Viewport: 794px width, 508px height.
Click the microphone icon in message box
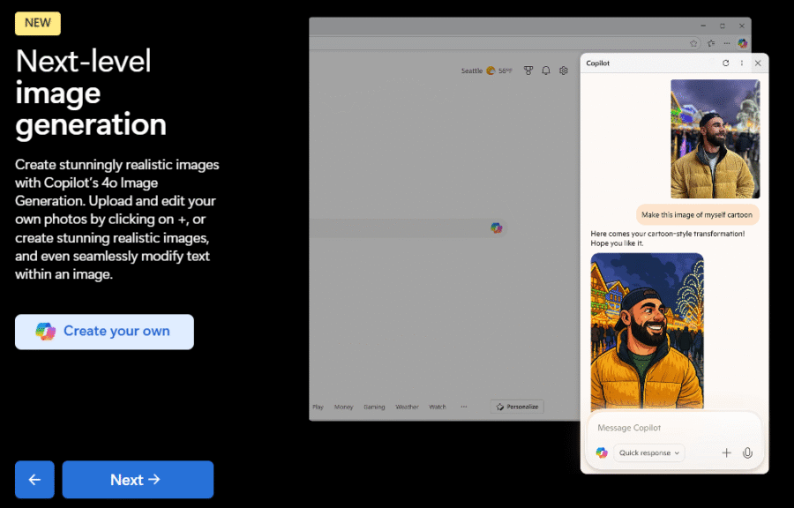tap(747, 452)
